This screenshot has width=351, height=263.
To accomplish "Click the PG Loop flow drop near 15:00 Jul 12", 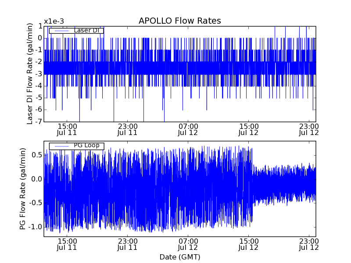I will (x=253, y=185).
